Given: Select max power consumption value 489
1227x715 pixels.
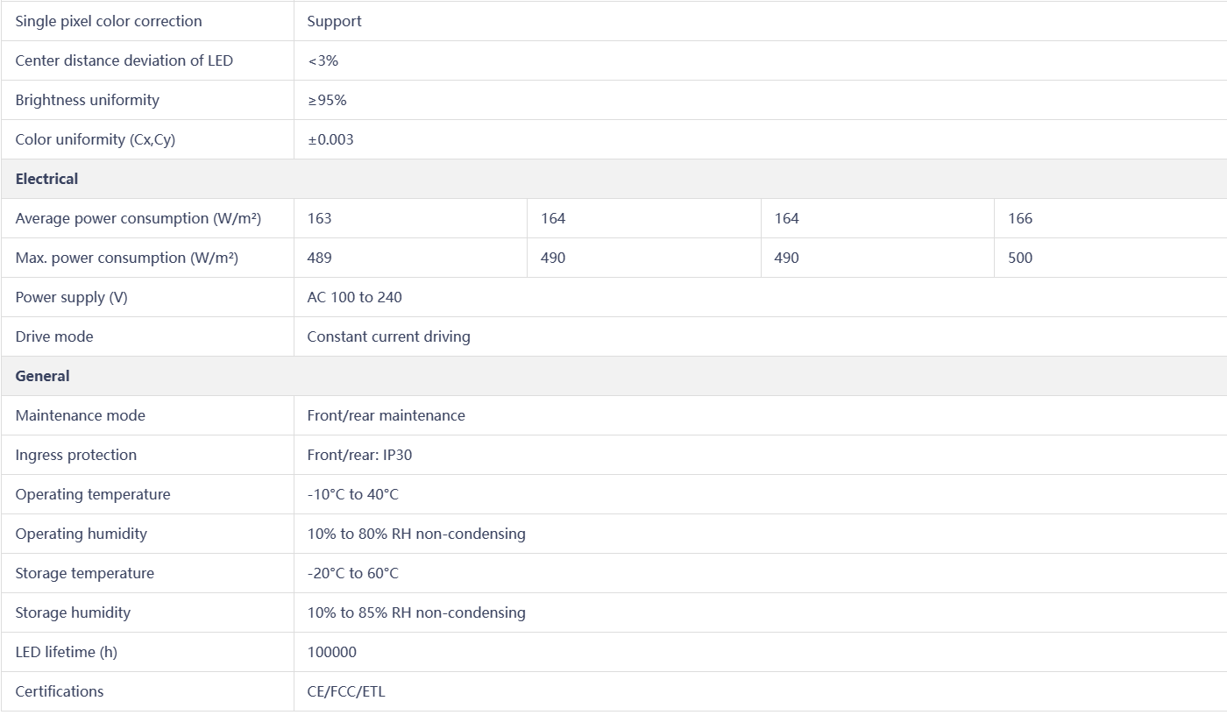Looking at the screenshot, I should click(x=320, y=258).
